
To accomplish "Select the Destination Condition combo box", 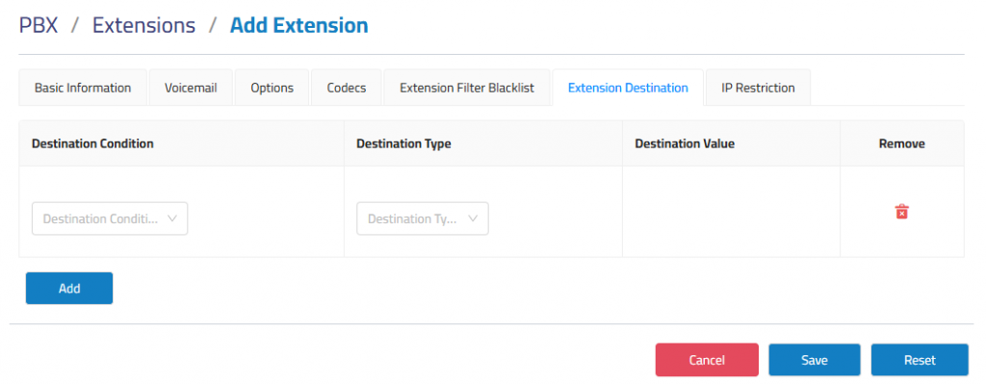I will tap(110, 218).
